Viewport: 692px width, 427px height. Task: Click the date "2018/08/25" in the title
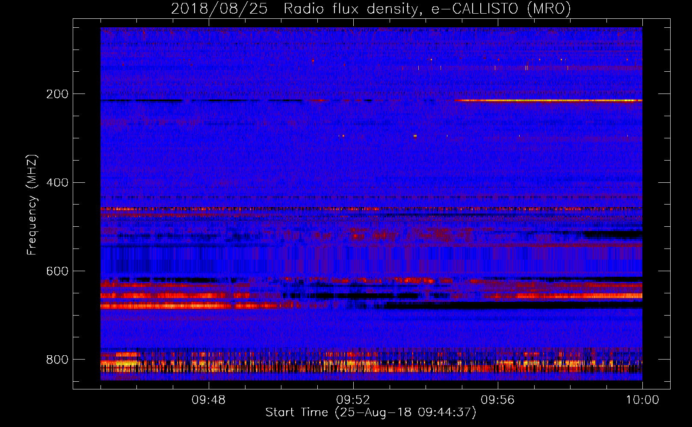pos(219,9)
